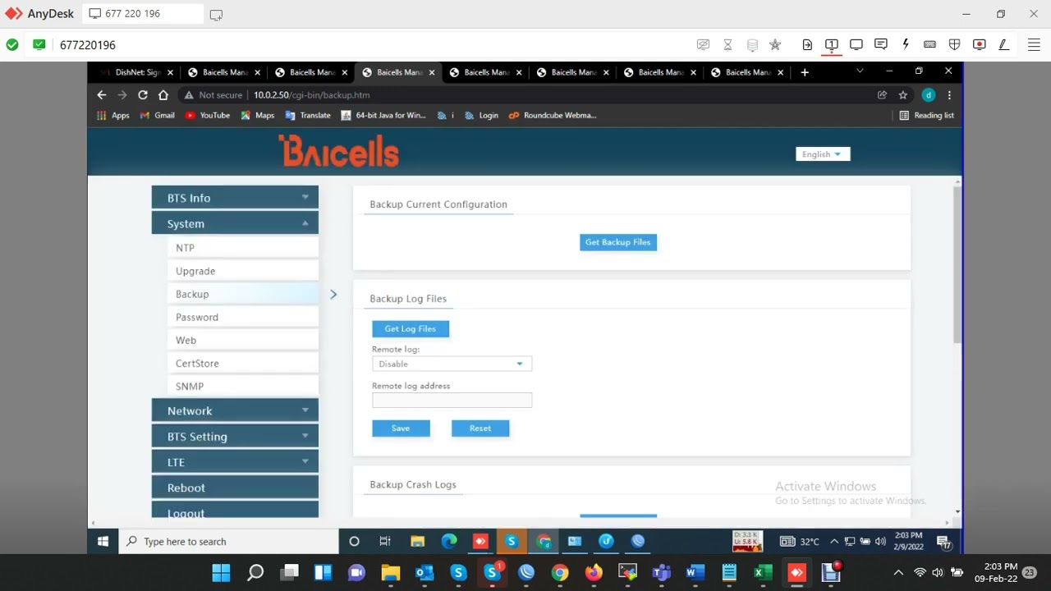Screen dimensions: 1051x591
Task: Open AnyDesk hamburger menu
Action: [1034, 44]
